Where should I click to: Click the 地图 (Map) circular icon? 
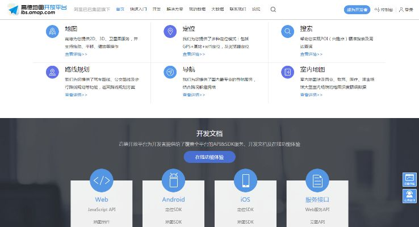[52, 32]
